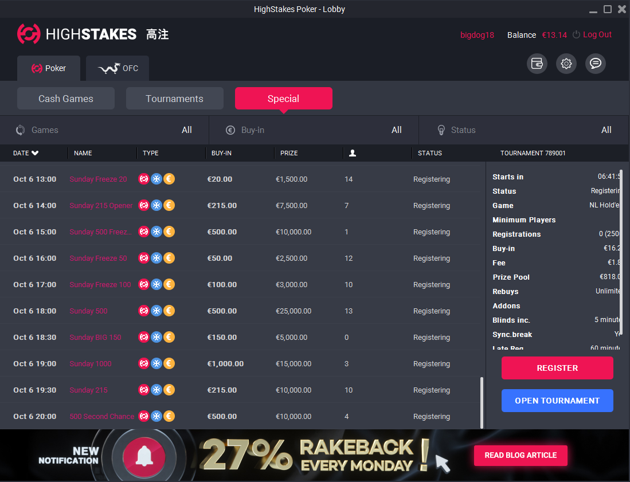Viewport: 630px width, 482px height.
Task: Click Registering status for Sunday Freeze 100
Action: coord(432,285)
